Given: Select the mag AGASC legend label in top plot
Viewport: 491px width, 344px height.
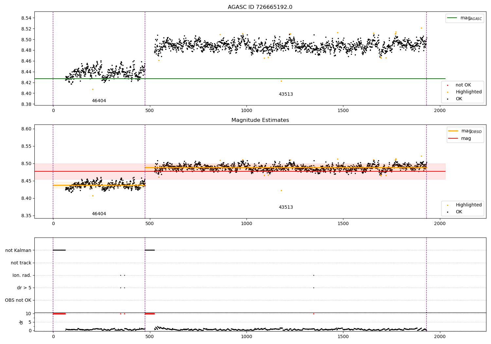Looking at the screenshot, I should point(471,18).
